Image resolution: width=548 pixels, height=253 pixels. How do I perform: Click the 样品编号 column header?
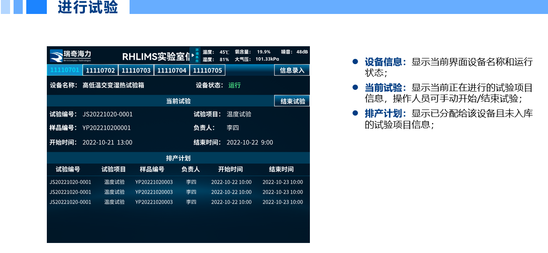[x=152, y=169]
